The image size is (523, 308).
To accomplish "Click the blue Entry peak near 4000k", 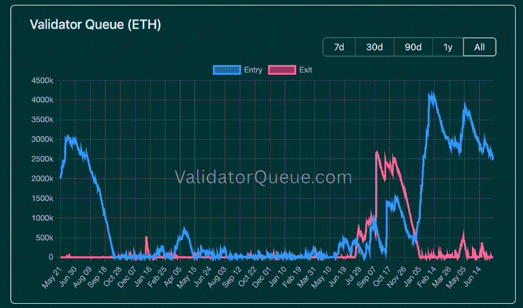I will click(432, 95).
